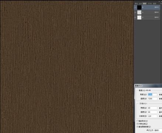Select the black thumbnail of channel 0
Viewport: 162px width, 133px height.
[x=139, y=7]
